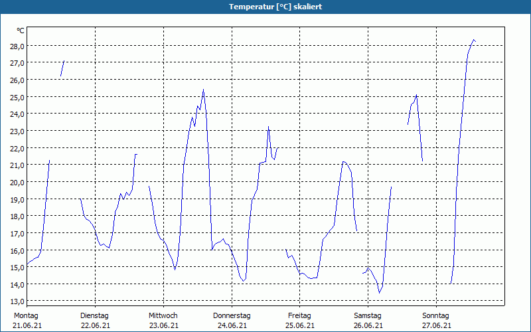Click the chart title 'Temperatur [°C] skaliert'
Viewport: 531px width, 332px height.
click(275, 7)
